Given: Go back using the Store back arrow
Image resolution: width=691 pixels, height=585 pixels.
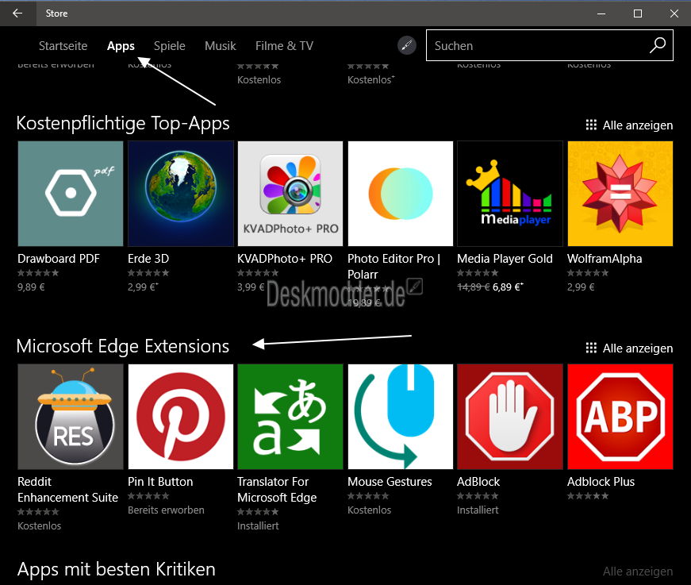Looking at the screenshot, I should 17,13.
